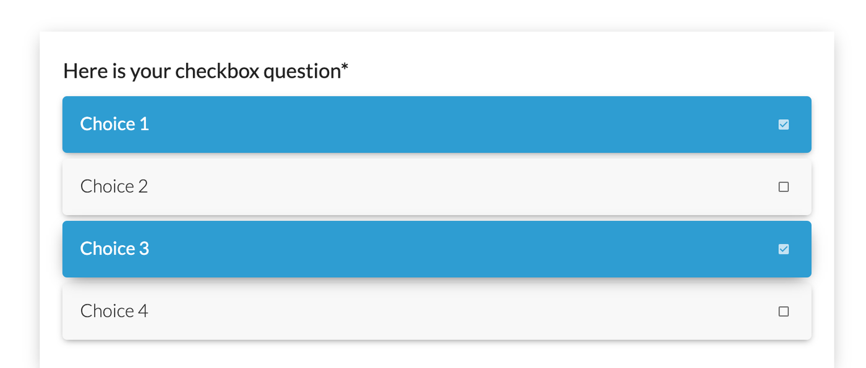The image size is (866, 368).
Task: Click the checkmark icon on Choice 1
Action: pyautogui.click(x=784, y=124)
